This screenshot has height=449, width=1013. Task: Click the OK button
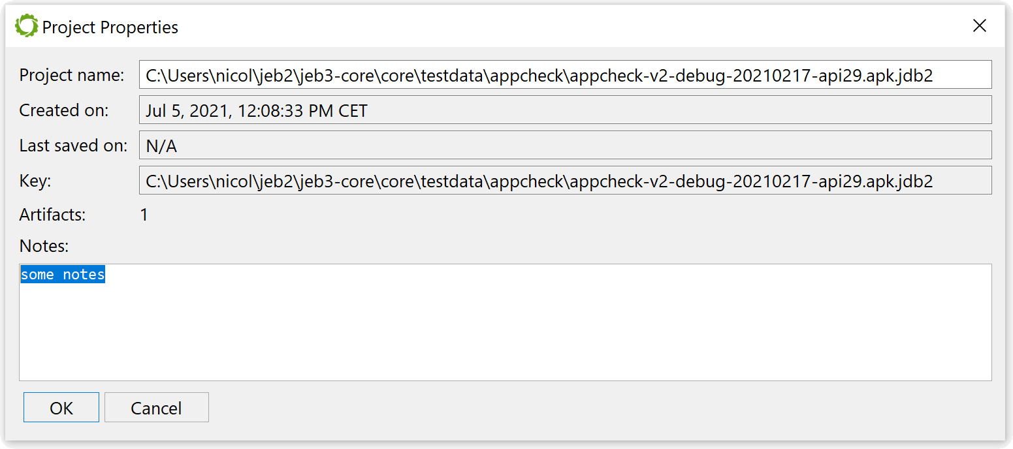(61, 408)
